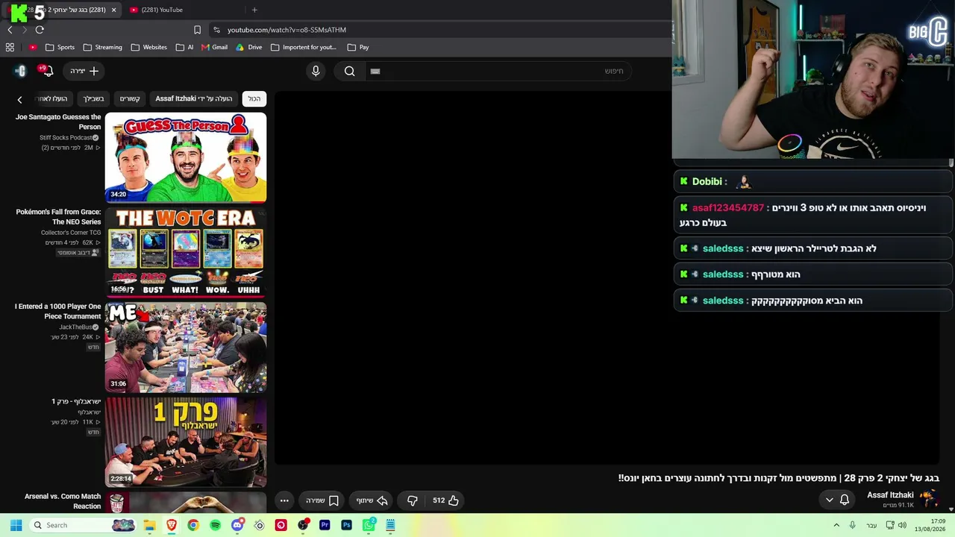Open File Explorer from the taskbar
The height and width of the screenshot is (537, 955).
(149, 525)
